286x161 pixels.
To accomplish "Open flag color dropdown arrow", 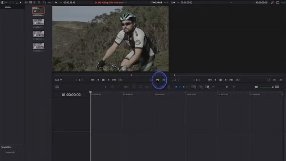I will pyautogui.click(x=180, y=87).
